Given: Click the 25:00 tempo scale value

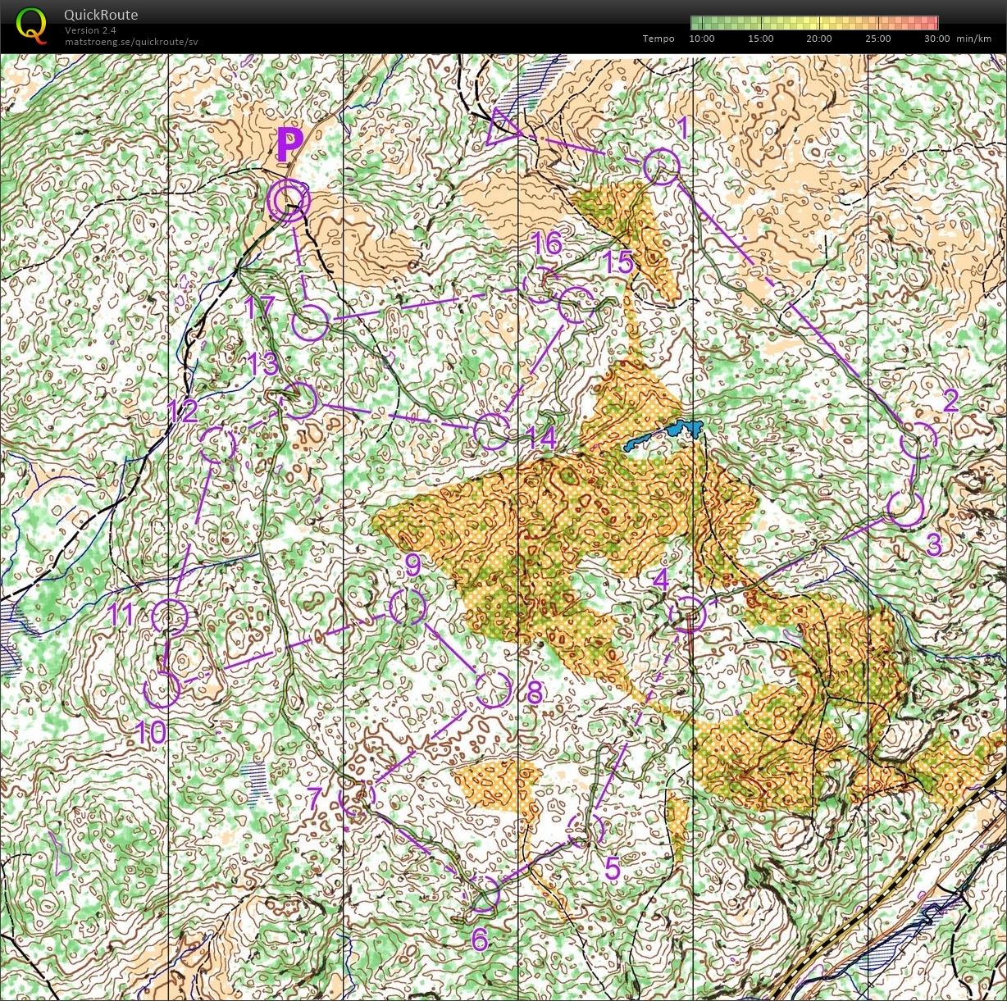Looking at the screenshot, I should [878, 39].
